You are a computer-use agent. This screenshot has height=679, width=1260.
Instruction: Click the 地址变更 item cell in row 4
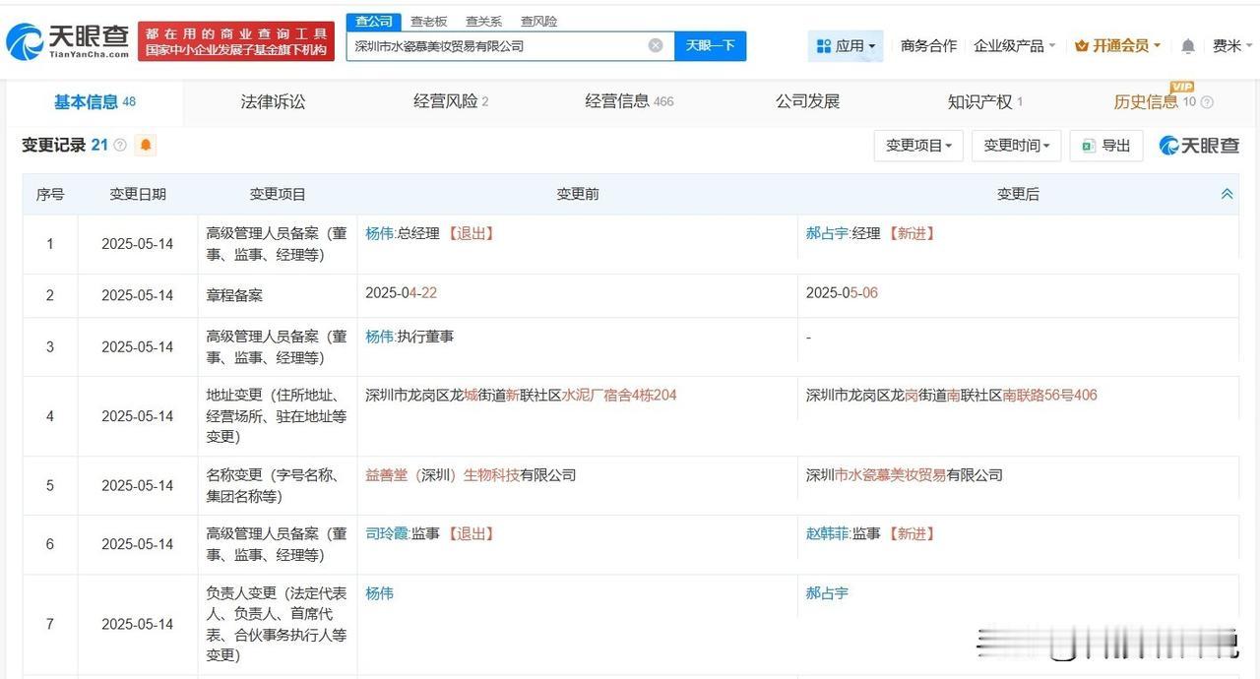pyautogui.click(x=278, y=416)
